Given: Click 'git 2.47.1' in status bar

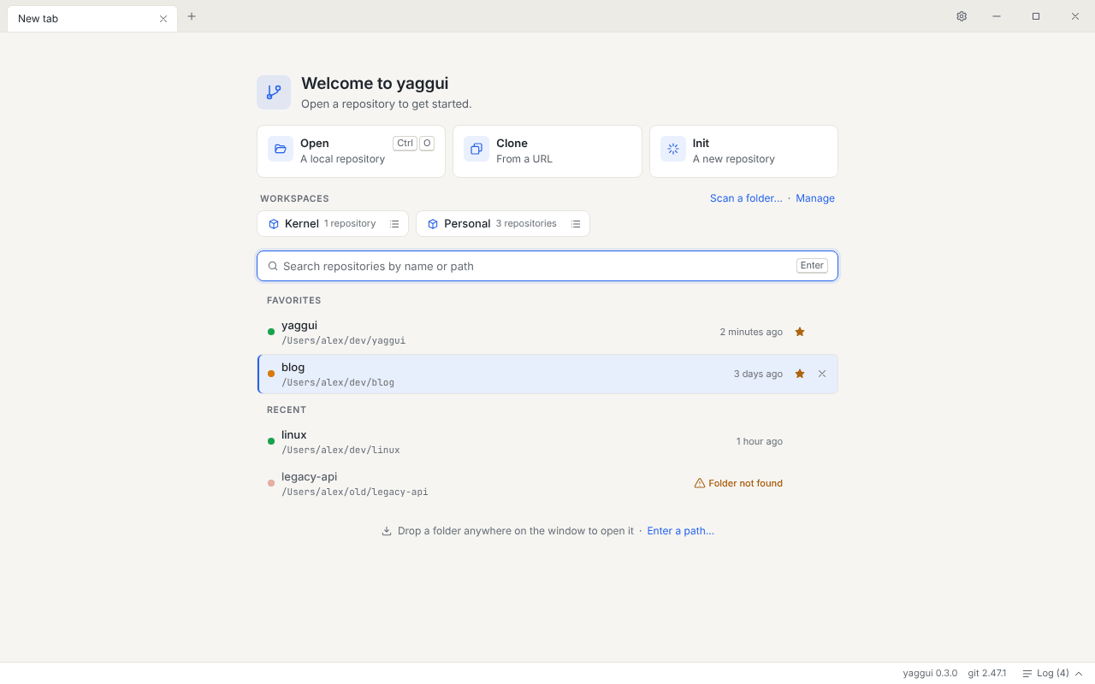Looking at the screenshot, I should click(987, 674).
